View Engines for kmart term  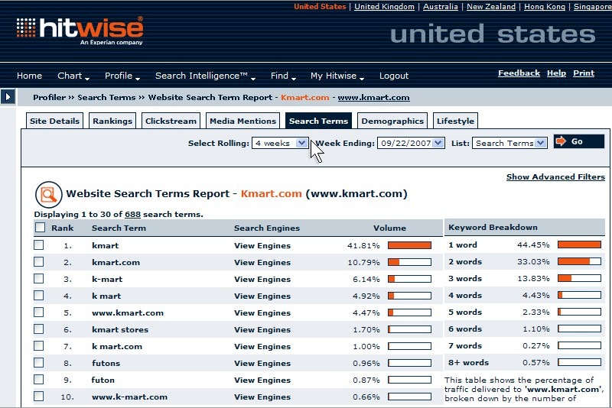click(x=262, y=245)
